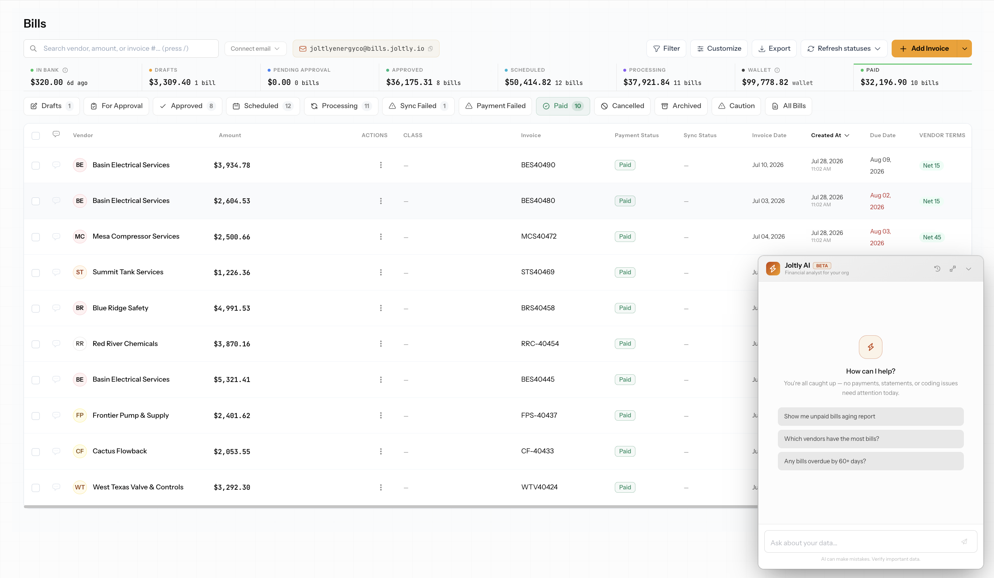Click the CF avatar for Cactus Flowback
The height and width of the screenshot is (578, 994).
coord(80,452)
